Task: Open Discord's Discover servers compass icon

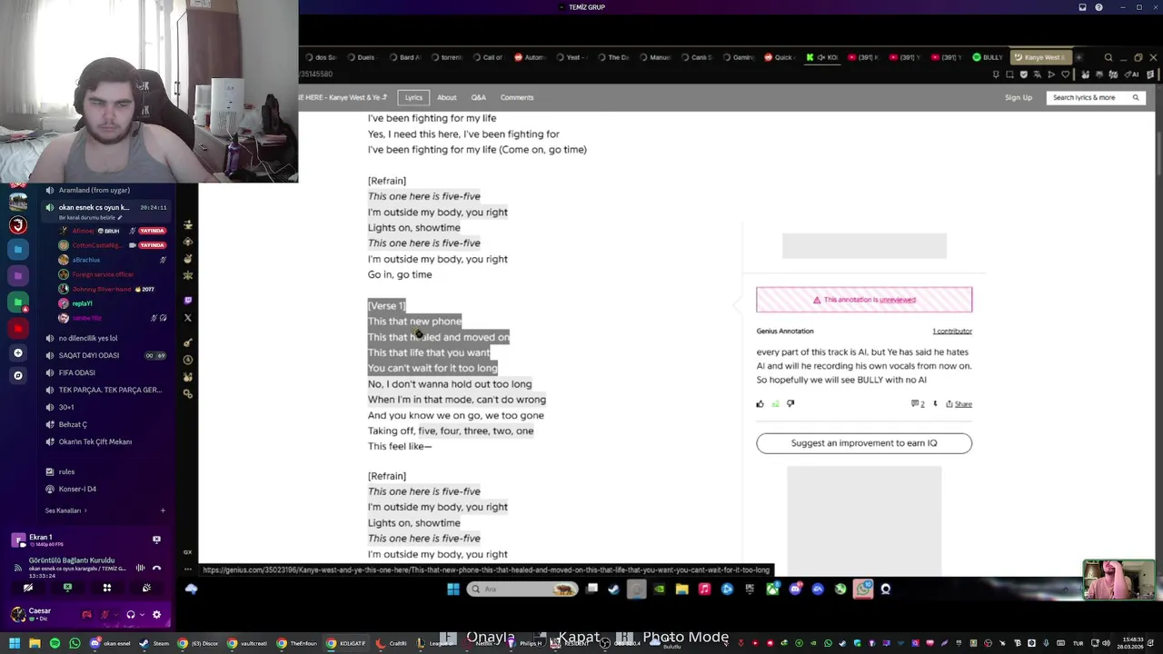Action: [17, 375]
